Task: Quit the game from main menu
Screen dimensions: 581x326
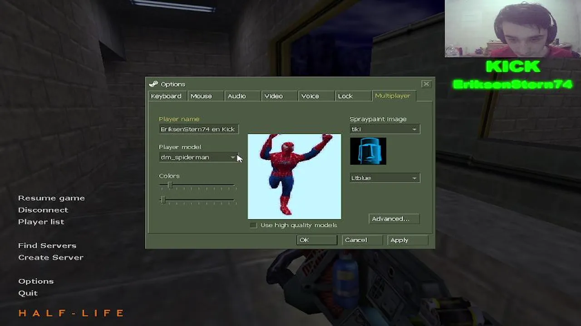Action: point(28,293)
